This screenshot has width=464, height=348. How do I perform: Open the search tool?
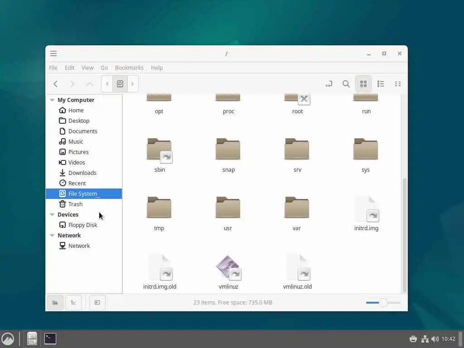346,84
